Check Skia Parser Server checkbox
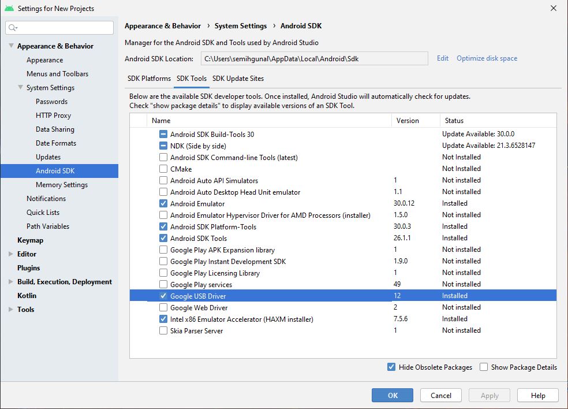This screenshot has width=568, height=409. pos(163,330)
